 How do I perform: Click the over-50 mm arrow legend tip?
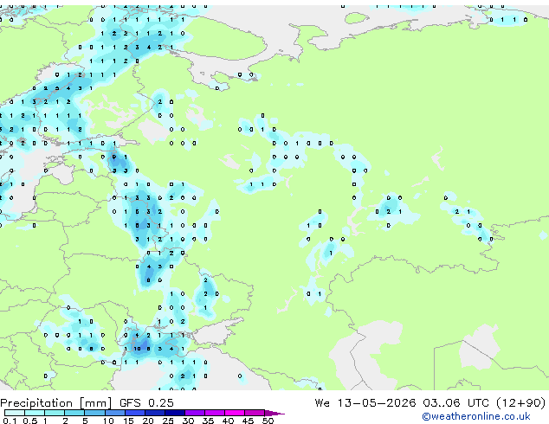[274, 413]
